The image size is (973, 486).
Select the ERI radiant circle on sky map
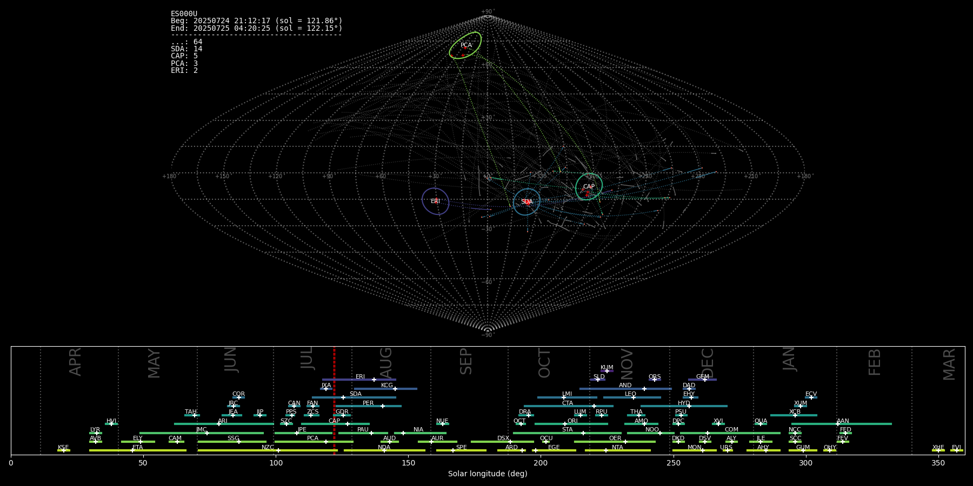[436, 201]
